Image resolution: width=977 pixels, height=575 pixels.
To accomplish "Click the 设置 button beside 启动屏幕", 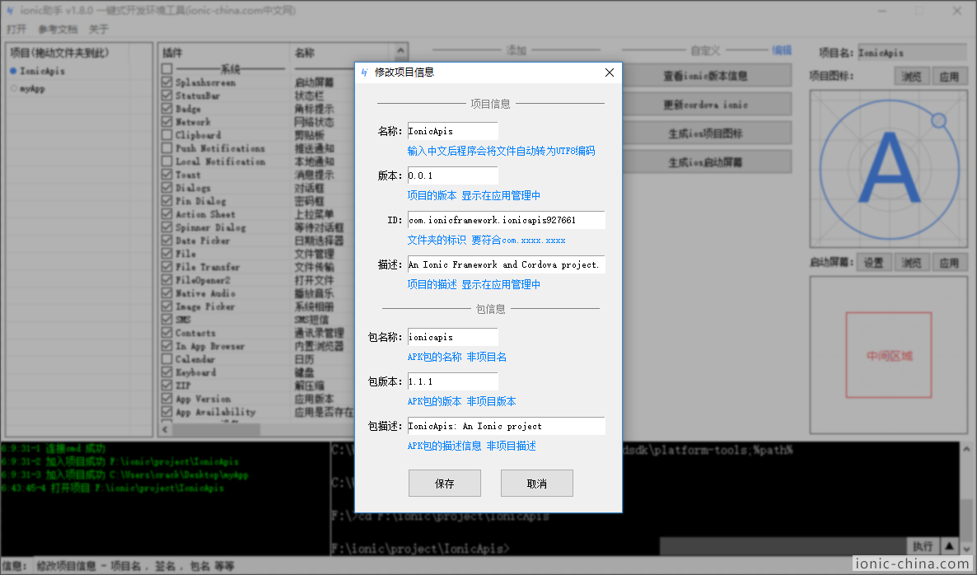I will click(874, 262).
